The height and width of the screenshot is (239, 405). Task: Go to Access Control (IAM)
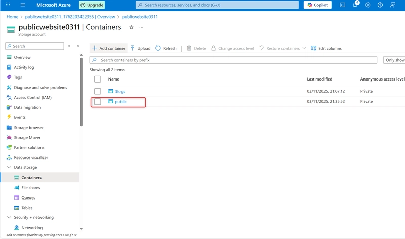[x=32, y=98]
